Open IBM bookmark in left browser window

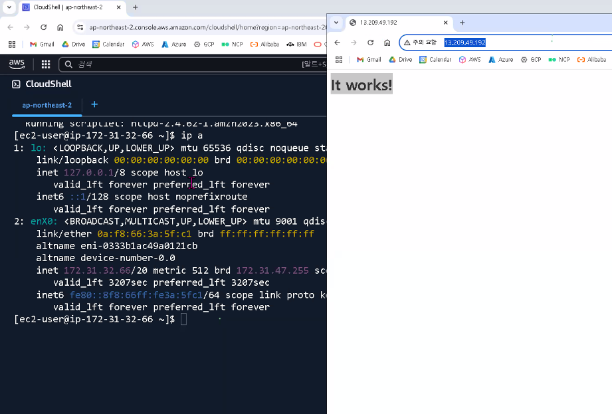click(x=296, y=45)
